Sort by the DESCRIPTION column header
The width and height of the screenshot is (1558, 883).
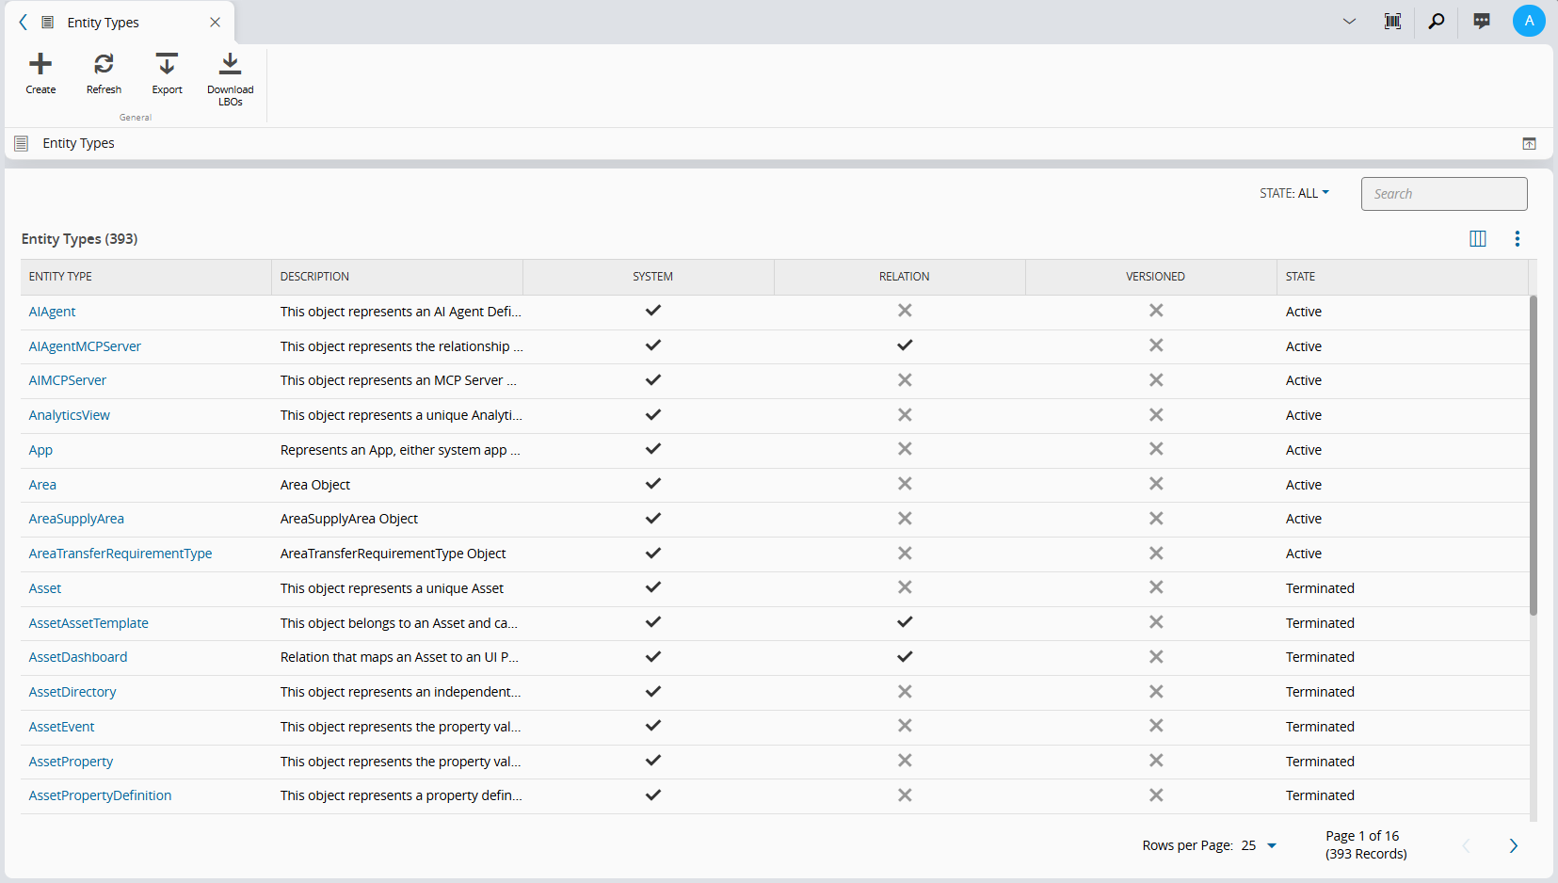397,277
